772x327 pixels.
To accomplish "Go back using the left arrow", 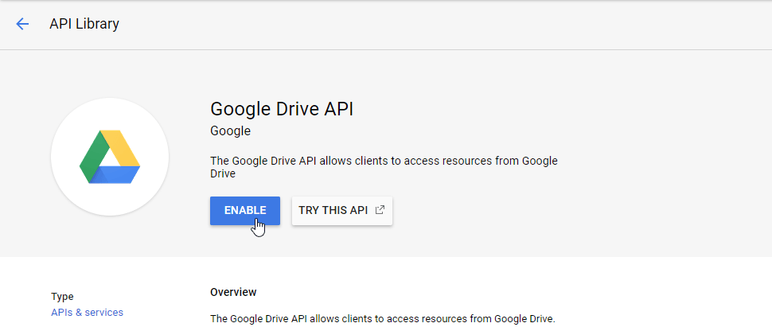I will pos(22,24).
